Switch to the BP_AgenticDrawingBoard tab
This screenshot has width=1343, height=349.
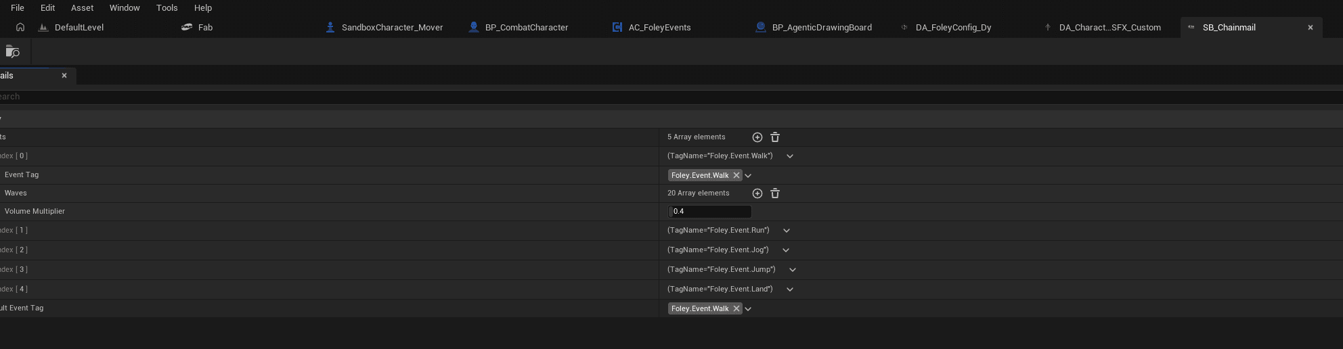coord(822,28)
